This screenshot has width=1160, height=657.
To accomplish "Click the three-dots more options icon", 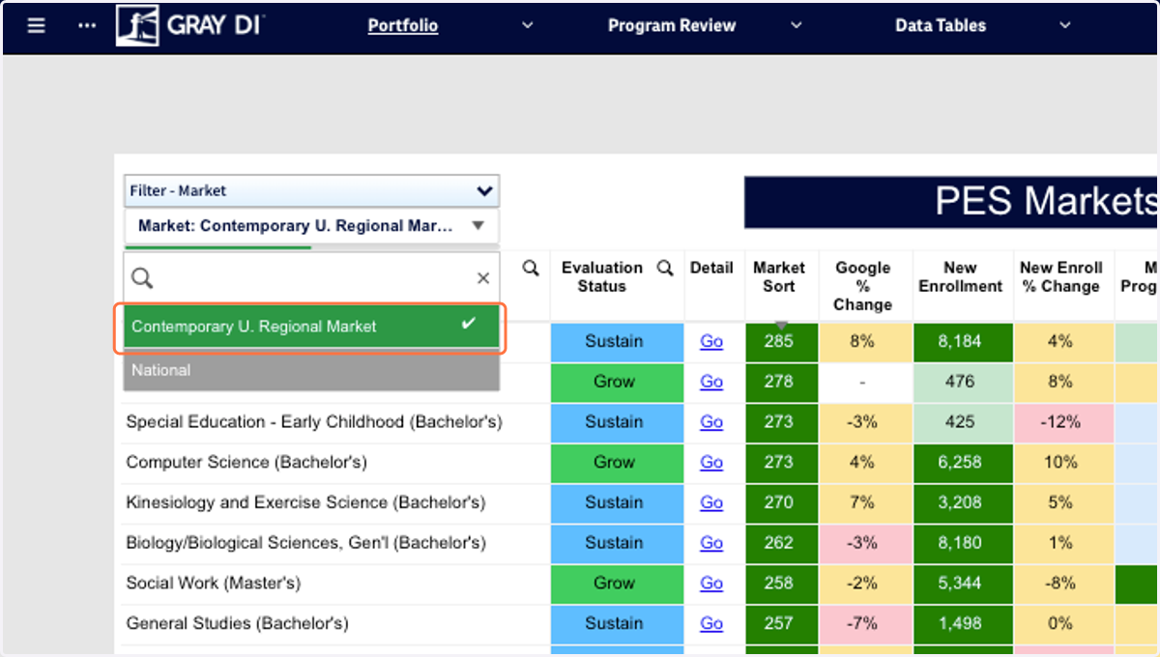I will pos(87,26).
